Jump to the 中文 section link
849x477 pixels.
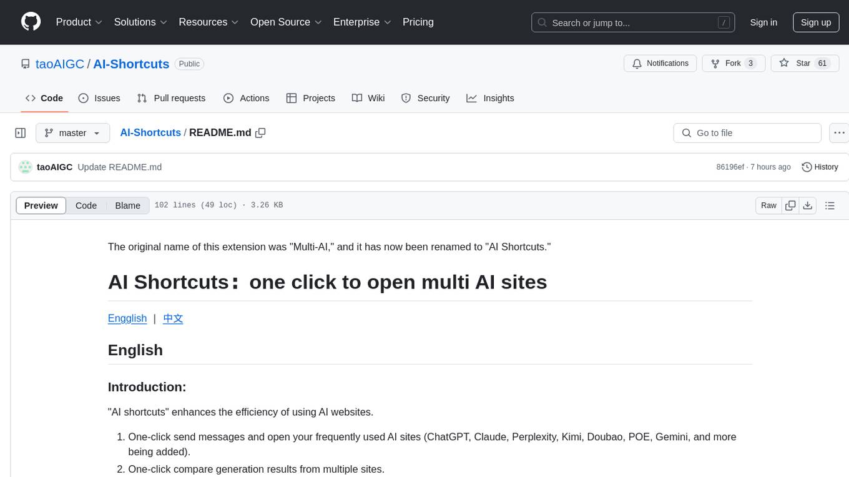tap(173, 318)
